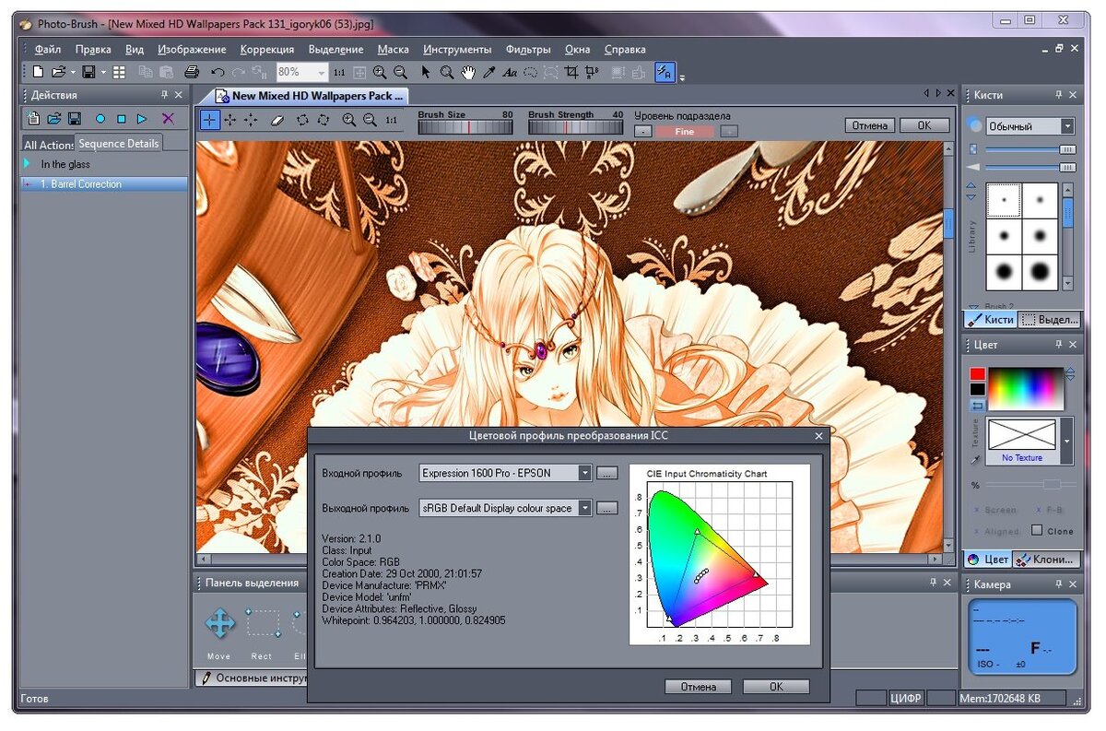
Task: Select the Text (Aa) tool
Action: coord(510,72)
